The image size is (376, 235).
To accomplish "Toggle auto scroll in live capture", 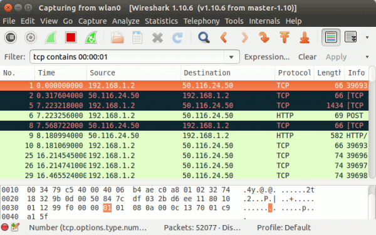I will pyautogui.click(x=350, y=37).
